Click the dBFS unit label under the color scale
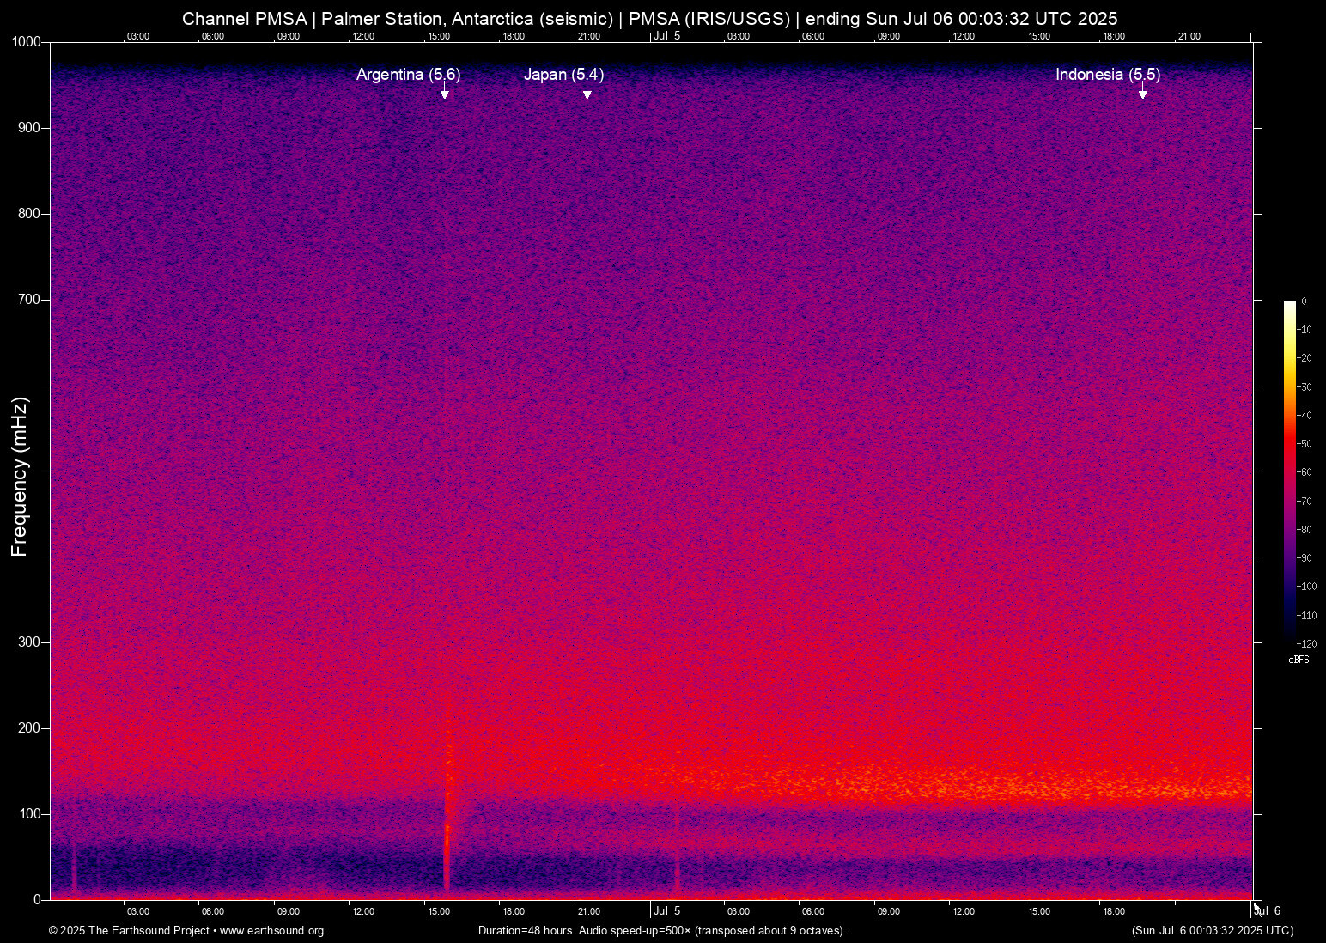This screenshot has height=943, width=1326. [x=1299, y=660]
